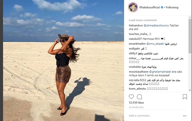The image size is (192, 121).
Task: Open commenter hishambcn's profile
Action: (x=136, y=25)
